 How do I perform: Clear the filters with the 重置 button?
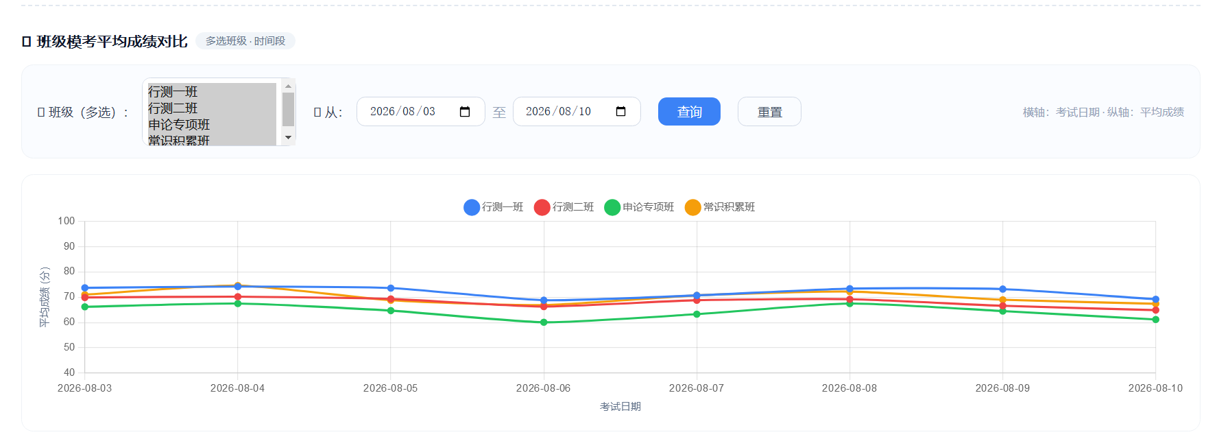coord(769,112)
